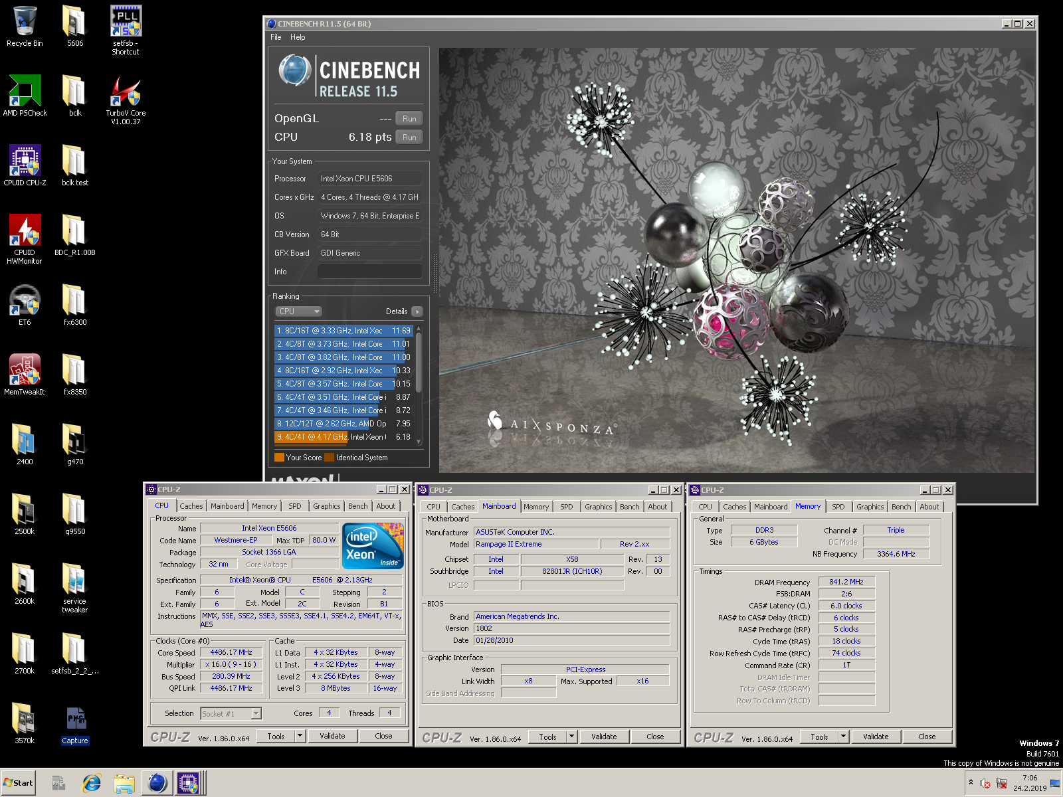Toggle the ranking Details arrow button
The width and height of the screenshot is (1063, 797).
tap(417, 311)
